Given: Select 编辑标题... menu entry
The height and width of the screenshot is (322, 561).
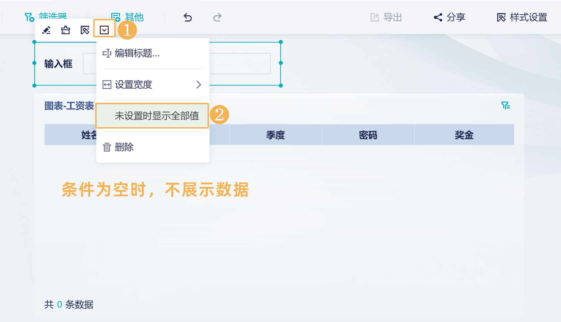Looking at the screenshot, I should point(153,53).
